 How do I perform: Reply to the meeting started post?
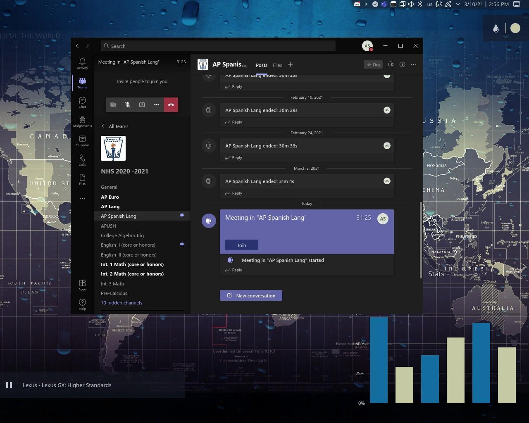click(x=234, y=270)
